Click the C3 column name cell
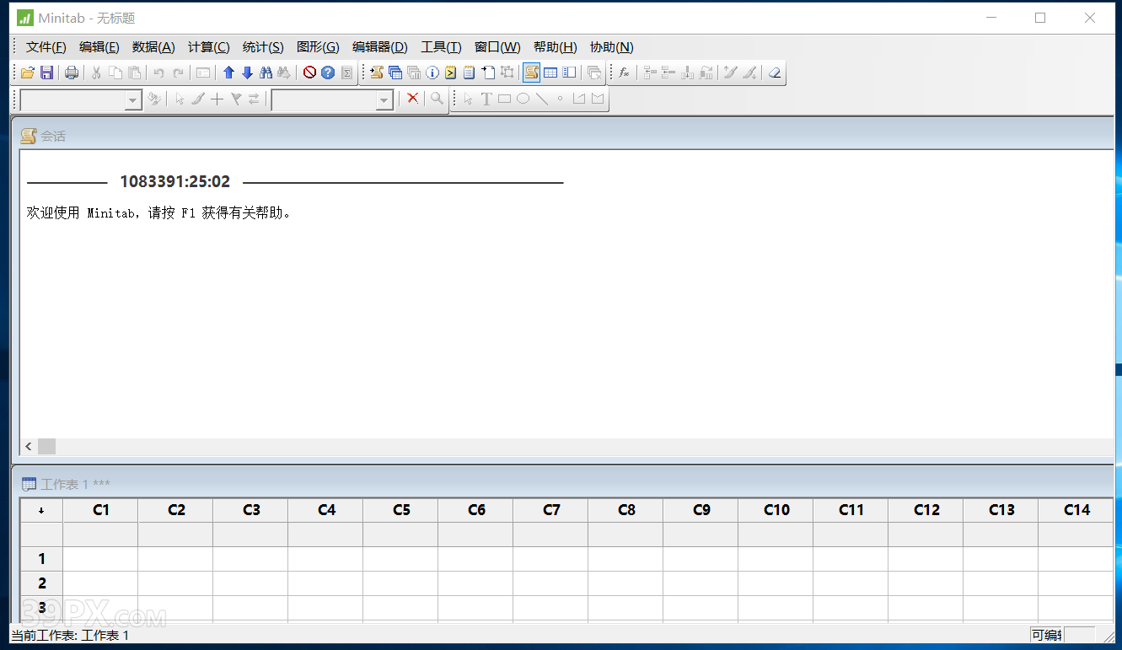The height and width of the screenshot is (650, 1122). tap(250, 535)
